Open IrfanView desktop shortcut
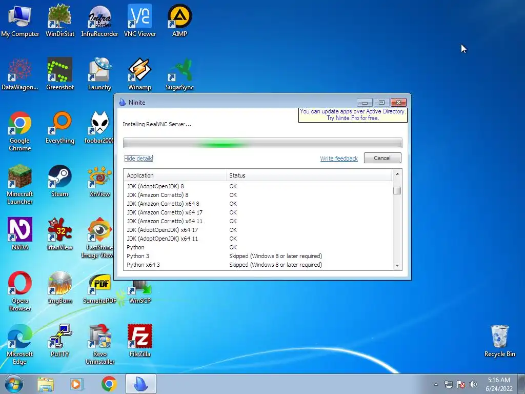The image size is (525, 394). [x=60, y=234]
